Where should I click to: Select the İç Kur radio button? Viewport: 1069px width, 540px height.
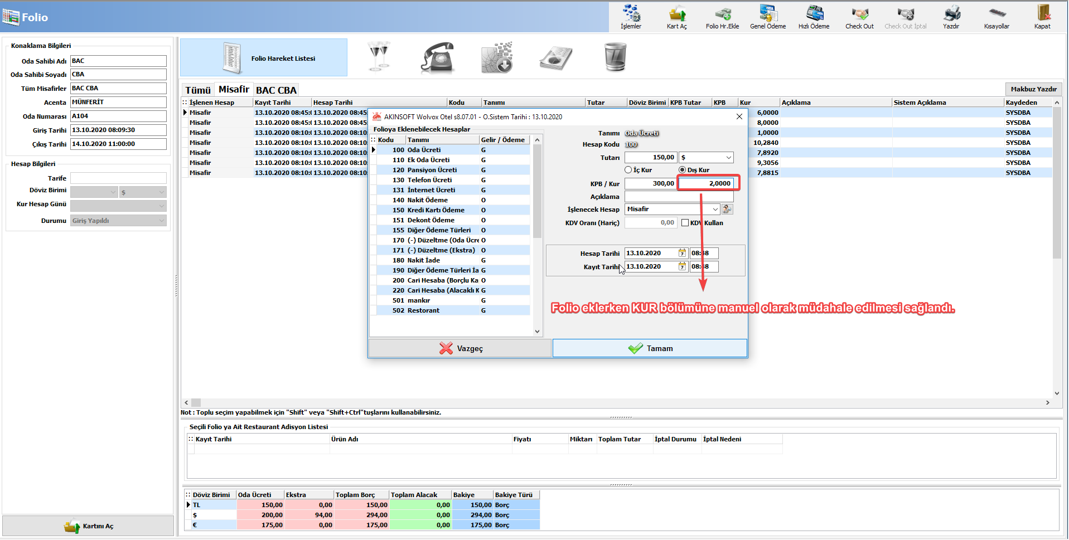click(628, 170)
